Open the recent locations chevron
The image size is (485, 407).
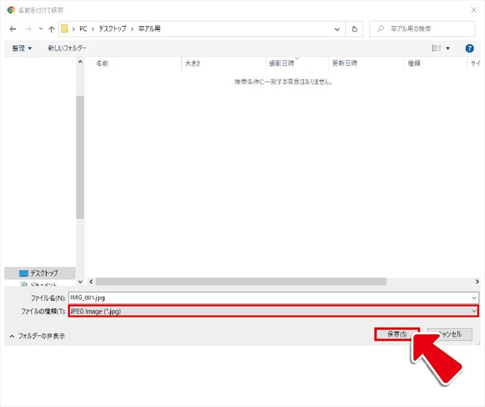40,29
